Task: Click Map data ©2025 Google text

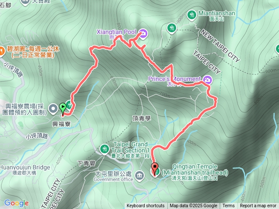Action: coord(194,206)
